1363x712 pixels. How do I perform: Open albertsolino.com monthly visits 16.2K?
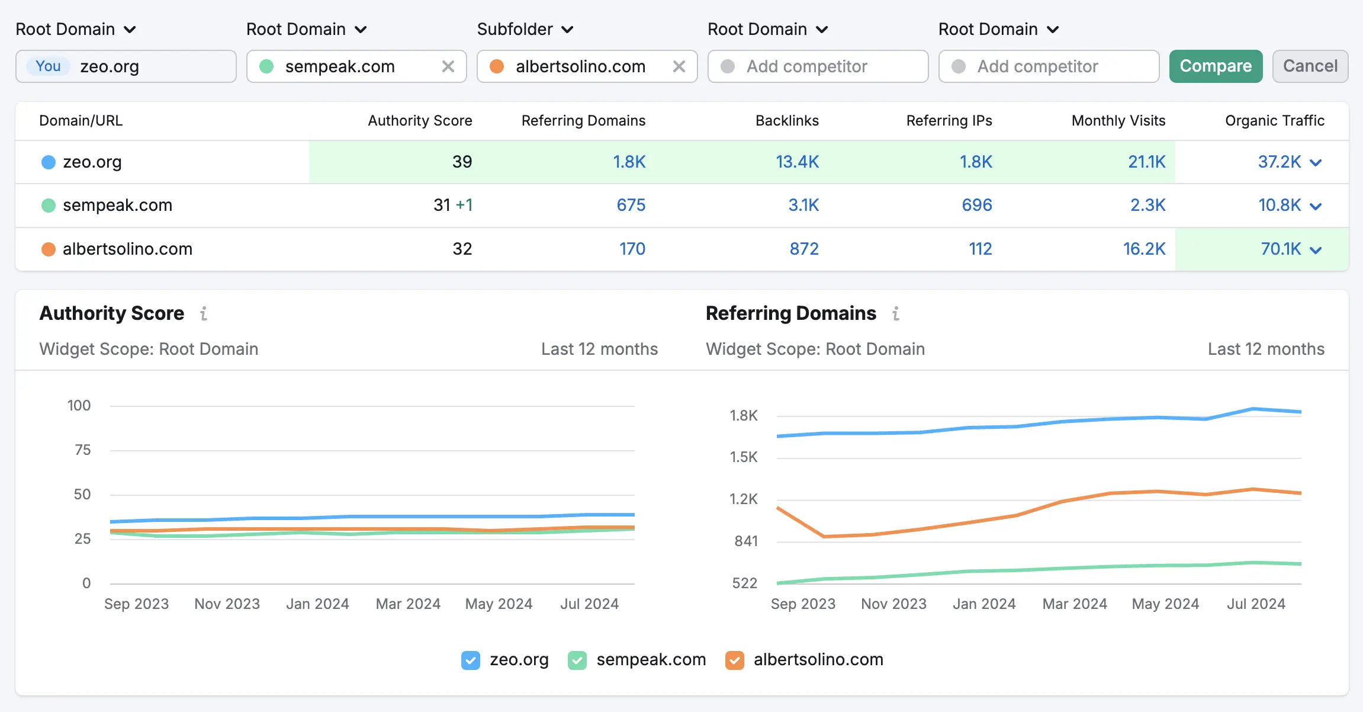1145,249
